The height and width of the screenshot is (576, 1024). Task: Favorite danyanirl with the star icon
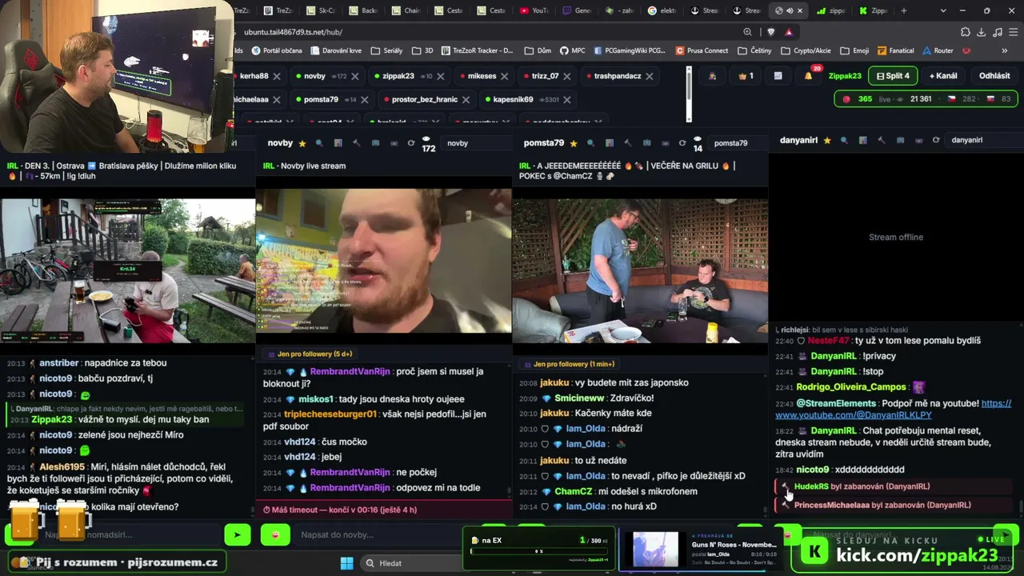click(x=826, y=141)
